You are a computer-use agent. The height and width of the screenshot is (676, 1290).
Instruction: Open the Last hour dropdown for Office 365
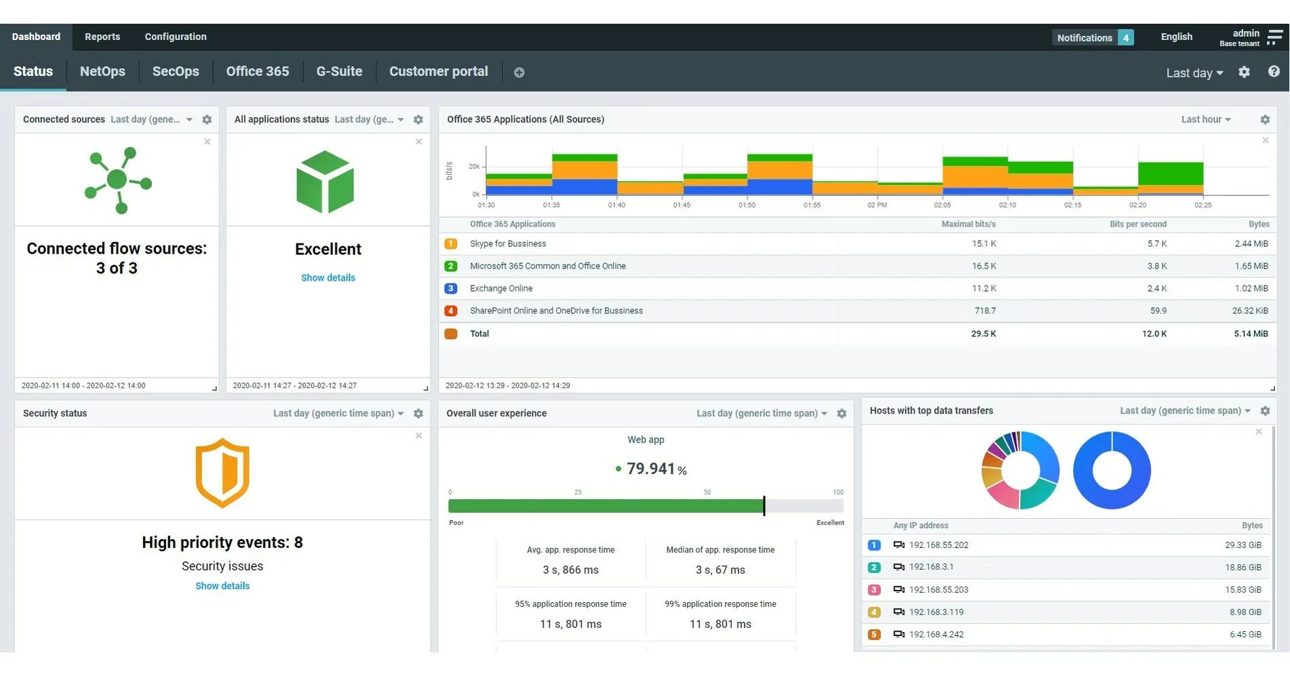(x=1206, y=119)
